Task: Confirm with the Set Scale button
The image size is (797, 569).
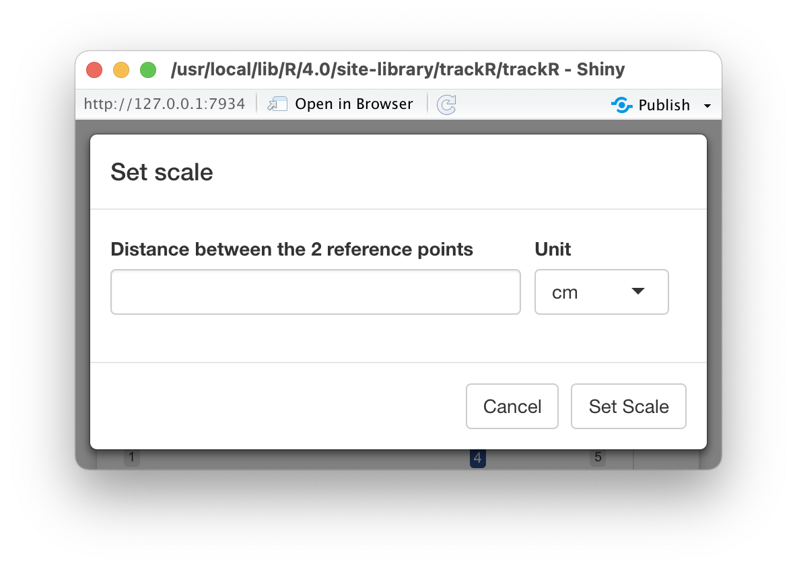Action: click(628, 406)
